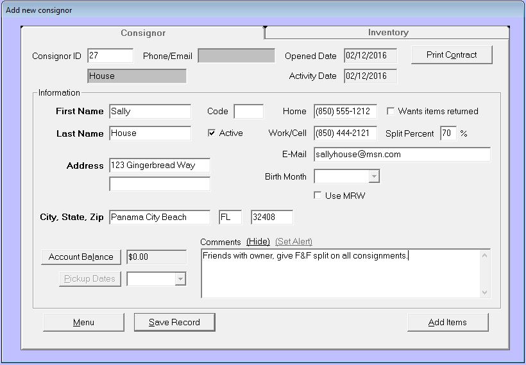This screenshot has height=365, width=526.
Task: Click the Pickup Dates button
Action: [90, 279]
